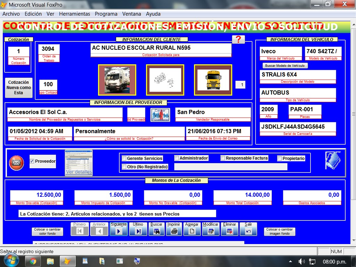The height and width of the screenshot is (267, 356).
Task: Click Monto Total Cotización field 14.000,00
Action: coord(242,195)
